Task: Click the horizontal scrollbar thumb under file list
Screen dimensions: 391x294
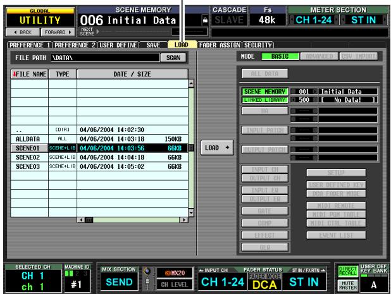Action: (89, 220)
